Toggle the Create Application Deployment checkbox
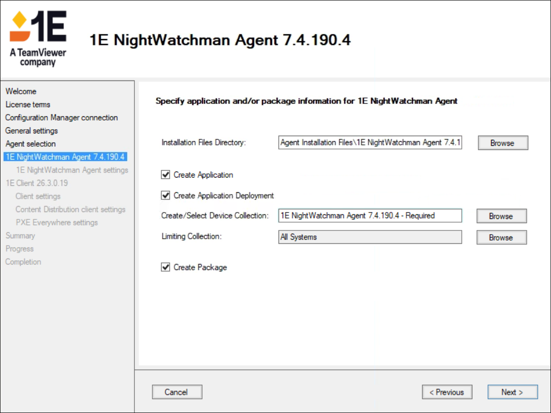This screenshot has height=413, width=551. click(x=166, y=195)
